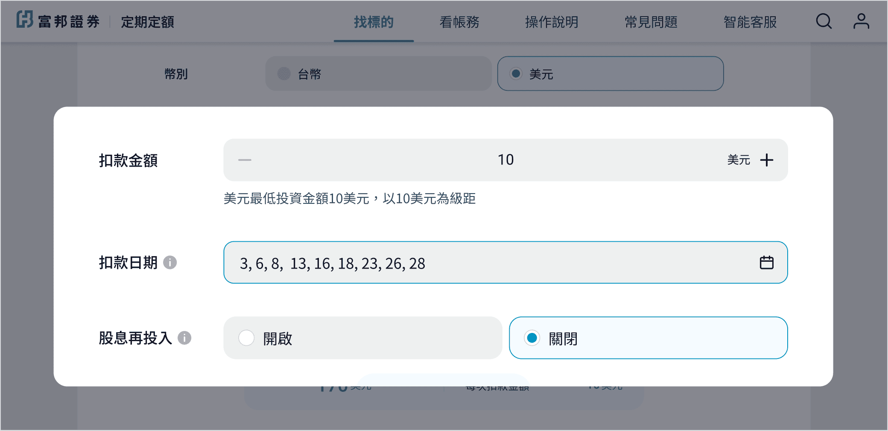Click the Fubon Securities logo icon

pyautogui.click(x=25, y=20)
